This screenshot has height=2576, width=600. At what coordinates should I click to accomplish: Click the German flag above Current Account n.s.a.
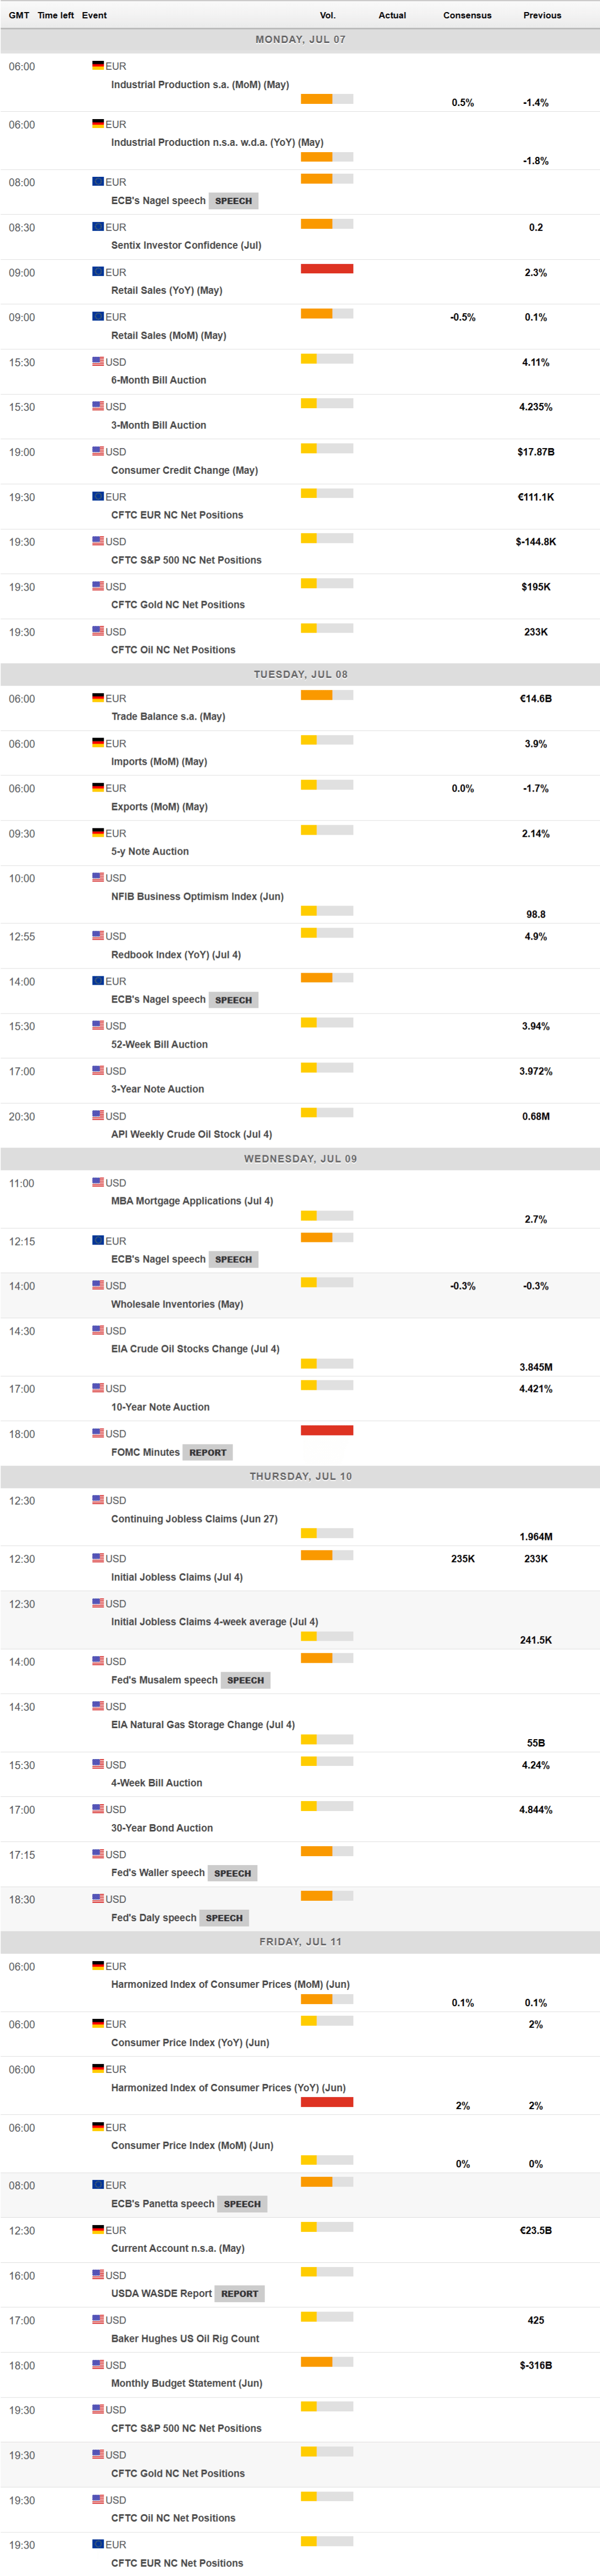click(x=98, y=2230)
